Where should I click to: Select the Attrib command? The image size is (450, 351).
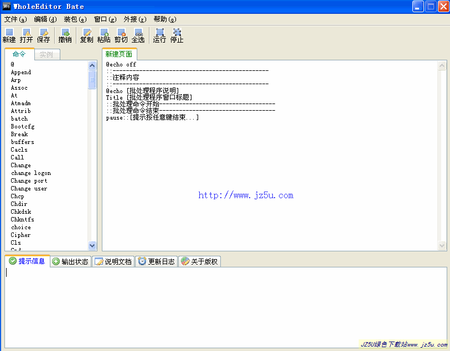[x=20, y=111]
